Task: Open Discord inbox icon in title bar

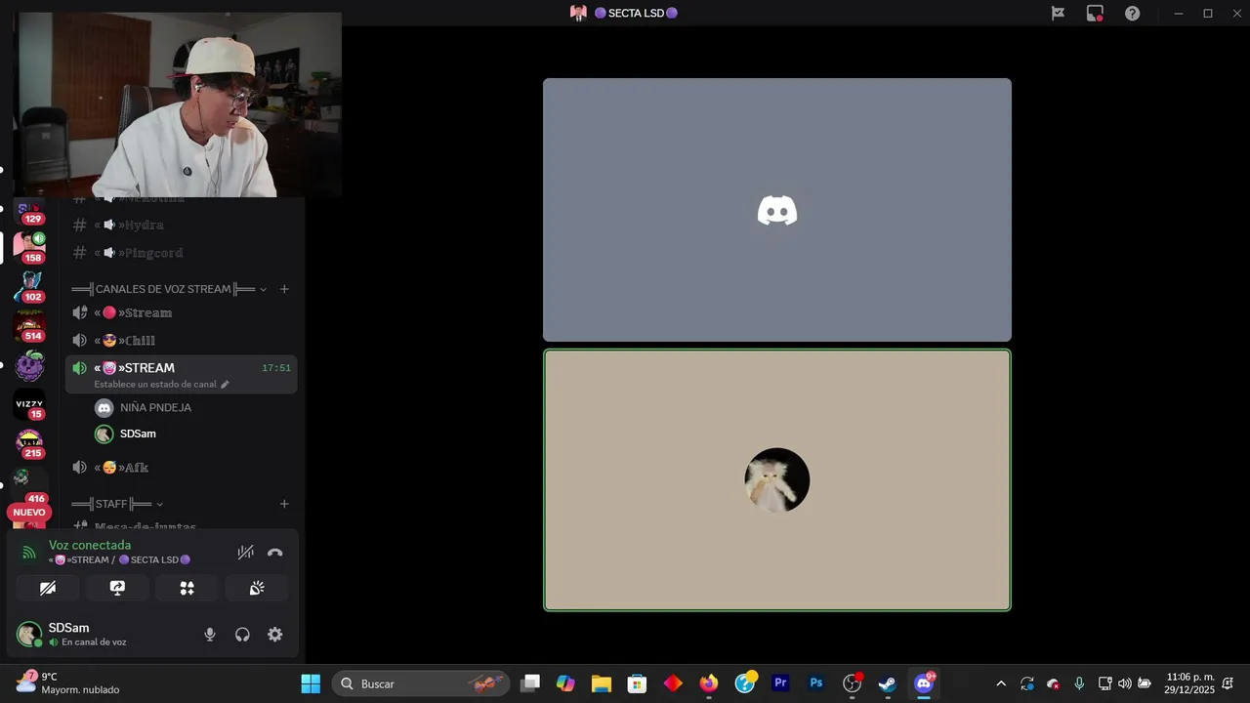Action: coord(1095,13)
